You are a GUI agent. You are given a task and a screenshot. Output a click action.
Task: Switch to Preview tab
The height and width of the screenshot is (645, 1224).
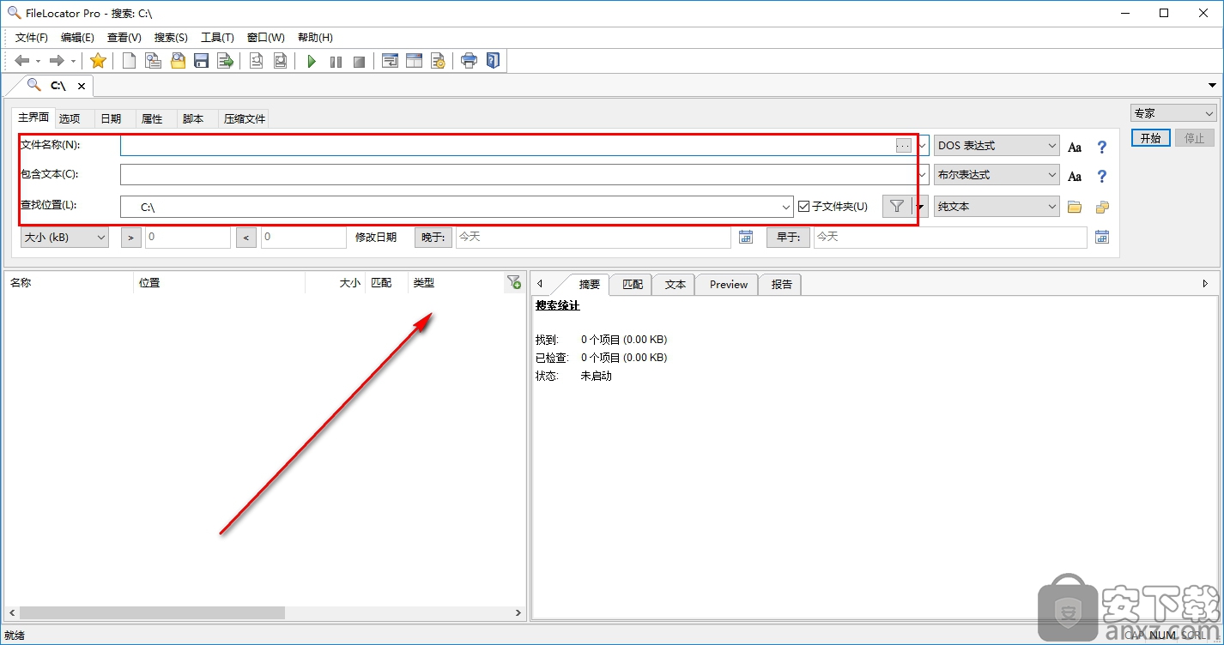point(729,285)
